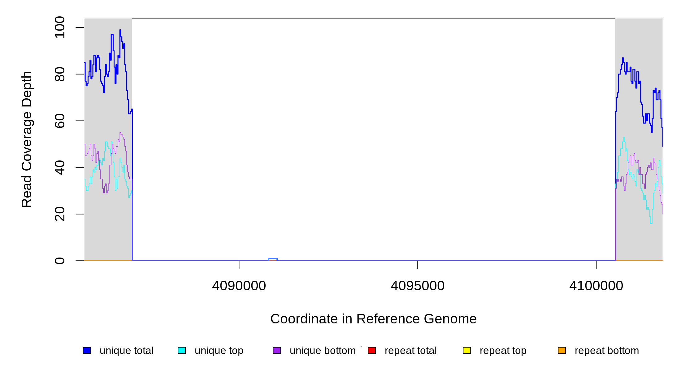
Task: Select the 'unique total' legend label
Action: 126,351
